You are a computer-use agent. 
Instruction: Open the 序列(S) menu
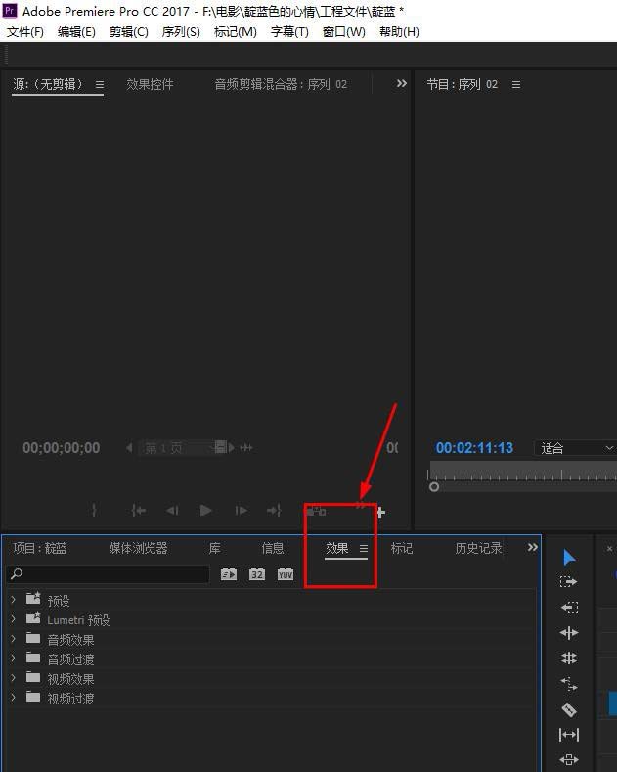181,32
